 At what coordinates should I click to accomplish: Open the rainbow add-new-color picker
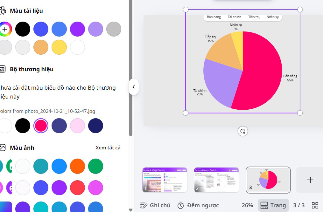4,29
